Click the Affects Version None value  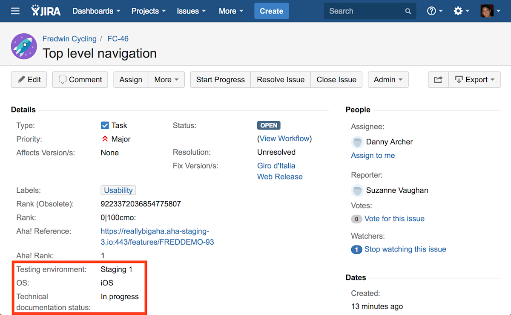pyautogui.click(x=110, y=153)
